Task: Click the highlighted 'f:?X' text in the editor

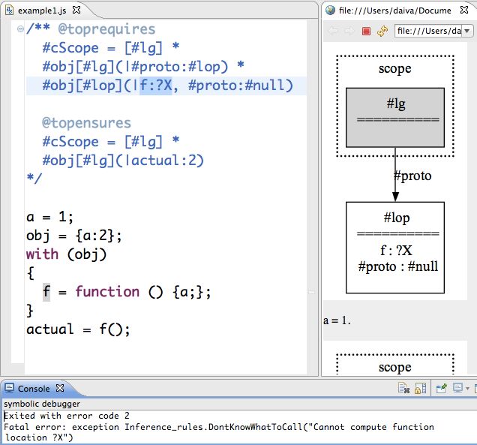Action: click(156, 86)
